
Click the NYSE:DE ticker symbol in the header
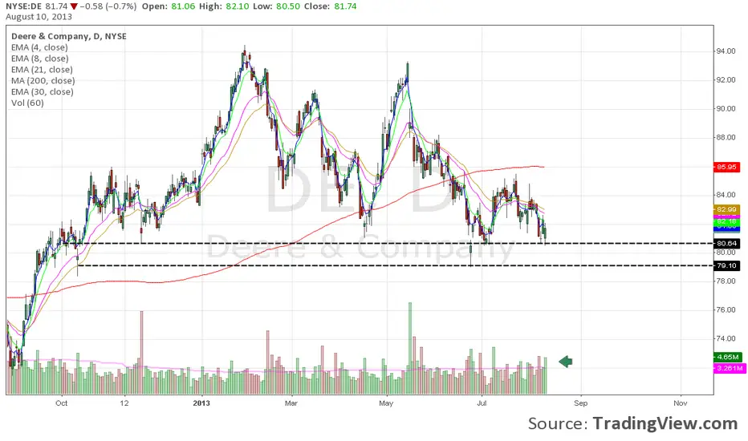pyautogui.click(x=24, y=6)
